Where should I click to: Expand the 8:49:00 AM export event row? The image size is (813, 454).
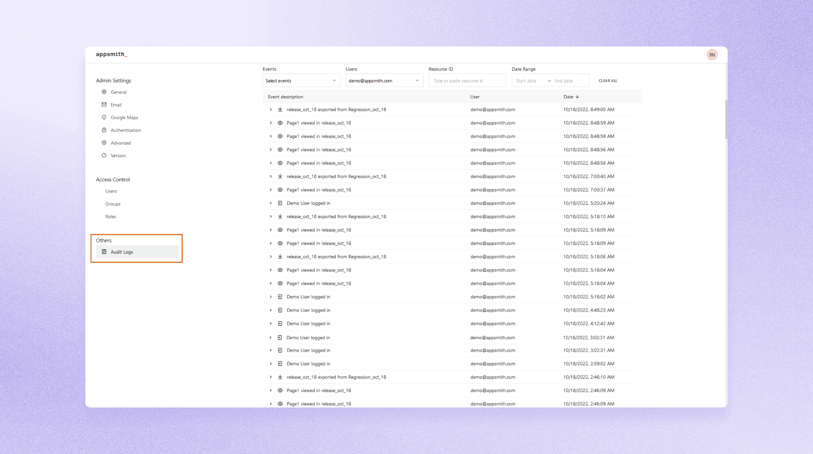[271, 109]
